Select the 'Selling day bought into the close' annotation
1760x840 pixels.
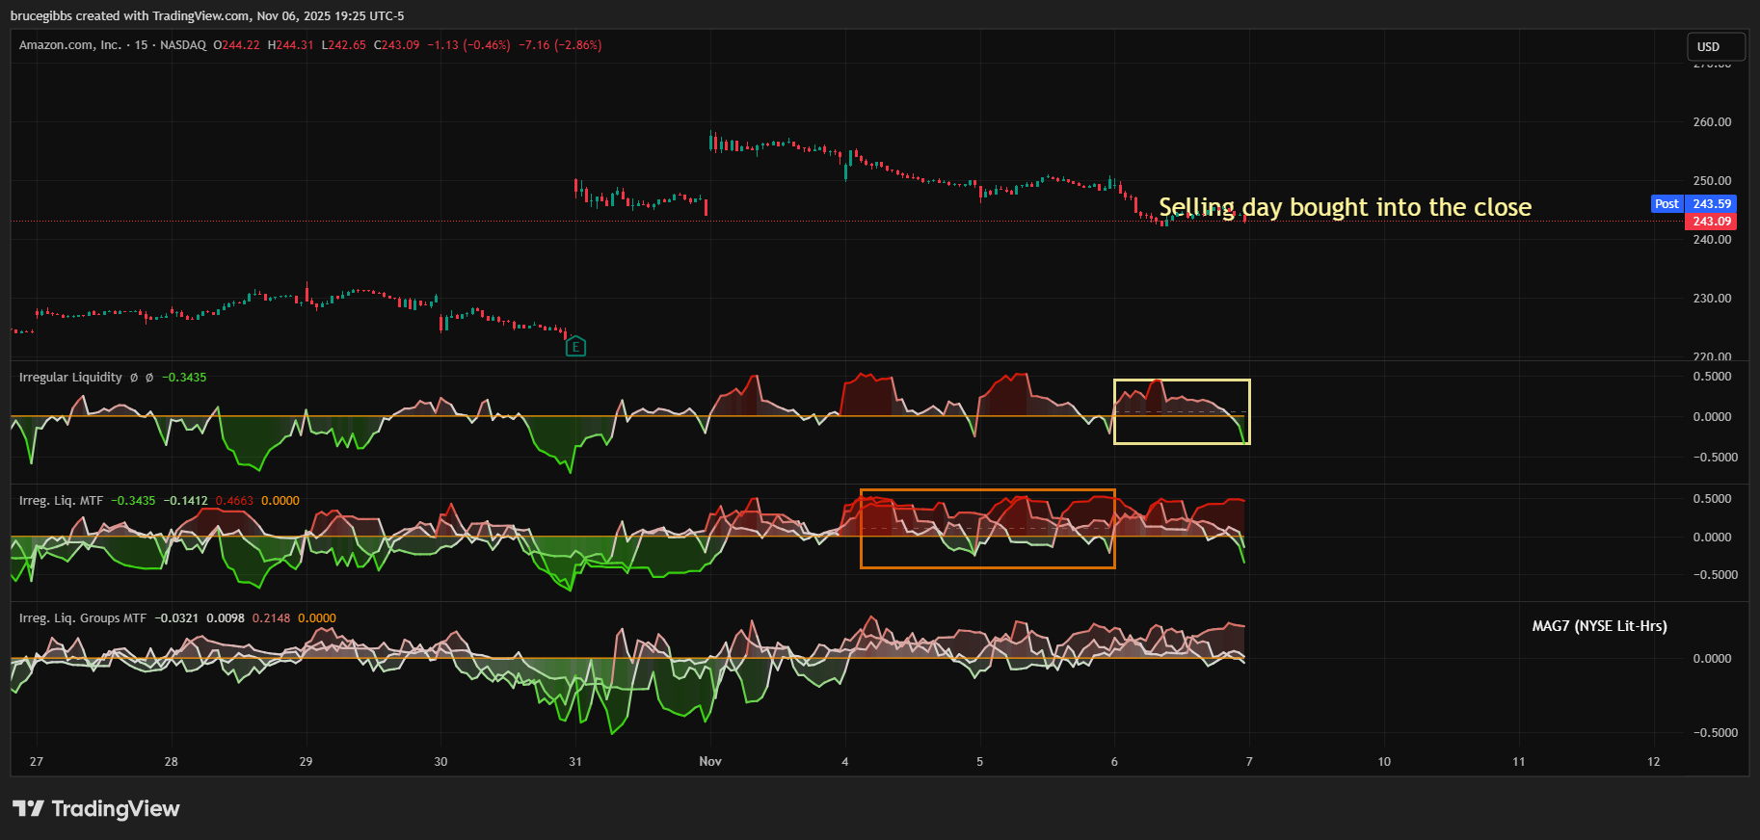pos(1345,207)
